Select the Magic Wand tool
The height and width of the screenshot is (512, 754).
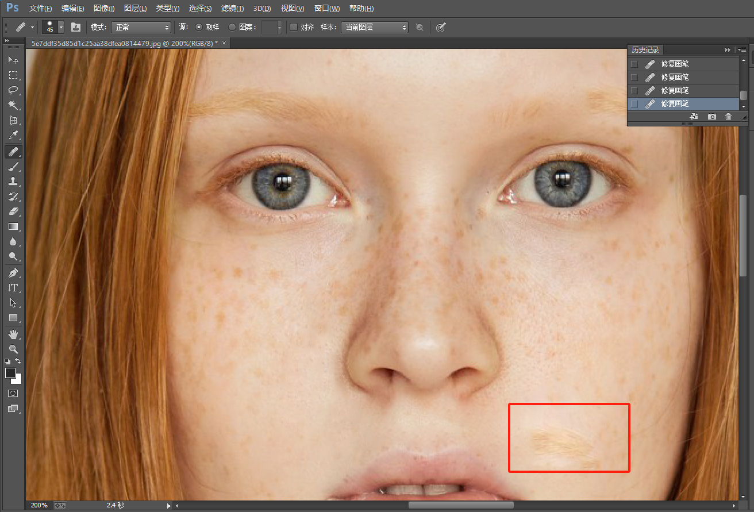click(13, 105)
